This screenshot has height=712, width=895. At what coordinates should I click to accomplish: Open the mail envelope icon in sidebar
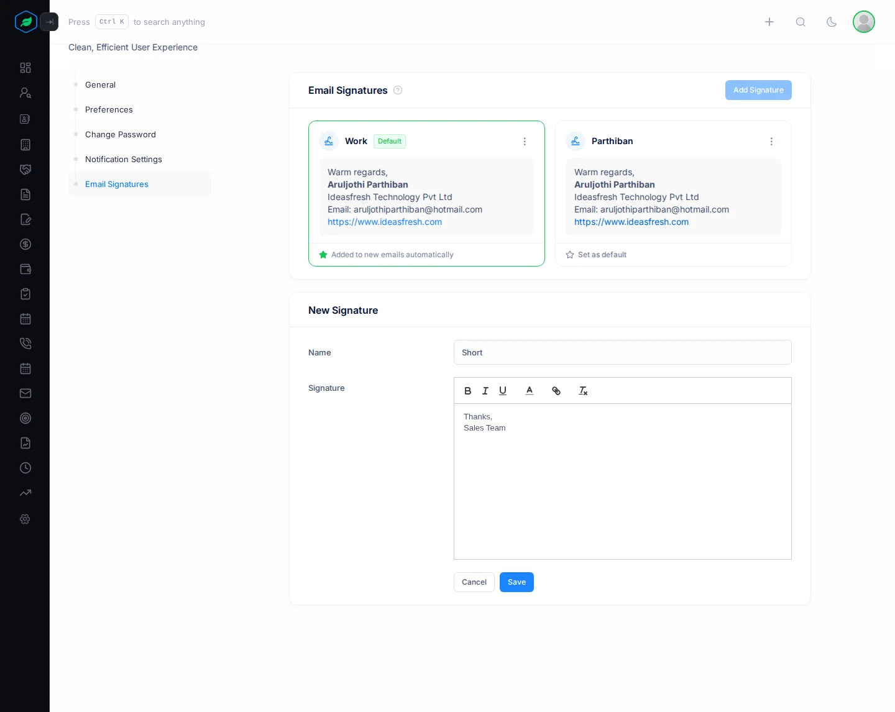25,393
